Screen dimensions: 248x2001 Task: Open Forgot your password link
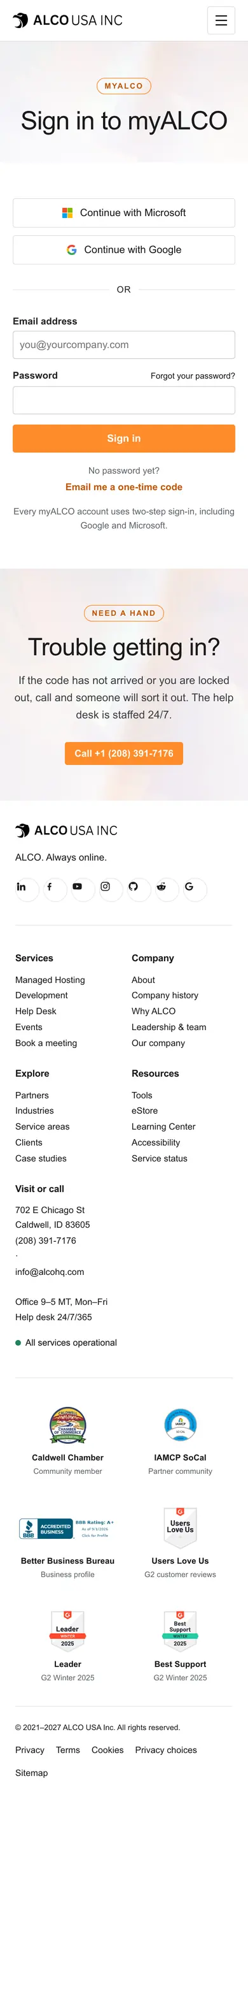pos(193,375)
